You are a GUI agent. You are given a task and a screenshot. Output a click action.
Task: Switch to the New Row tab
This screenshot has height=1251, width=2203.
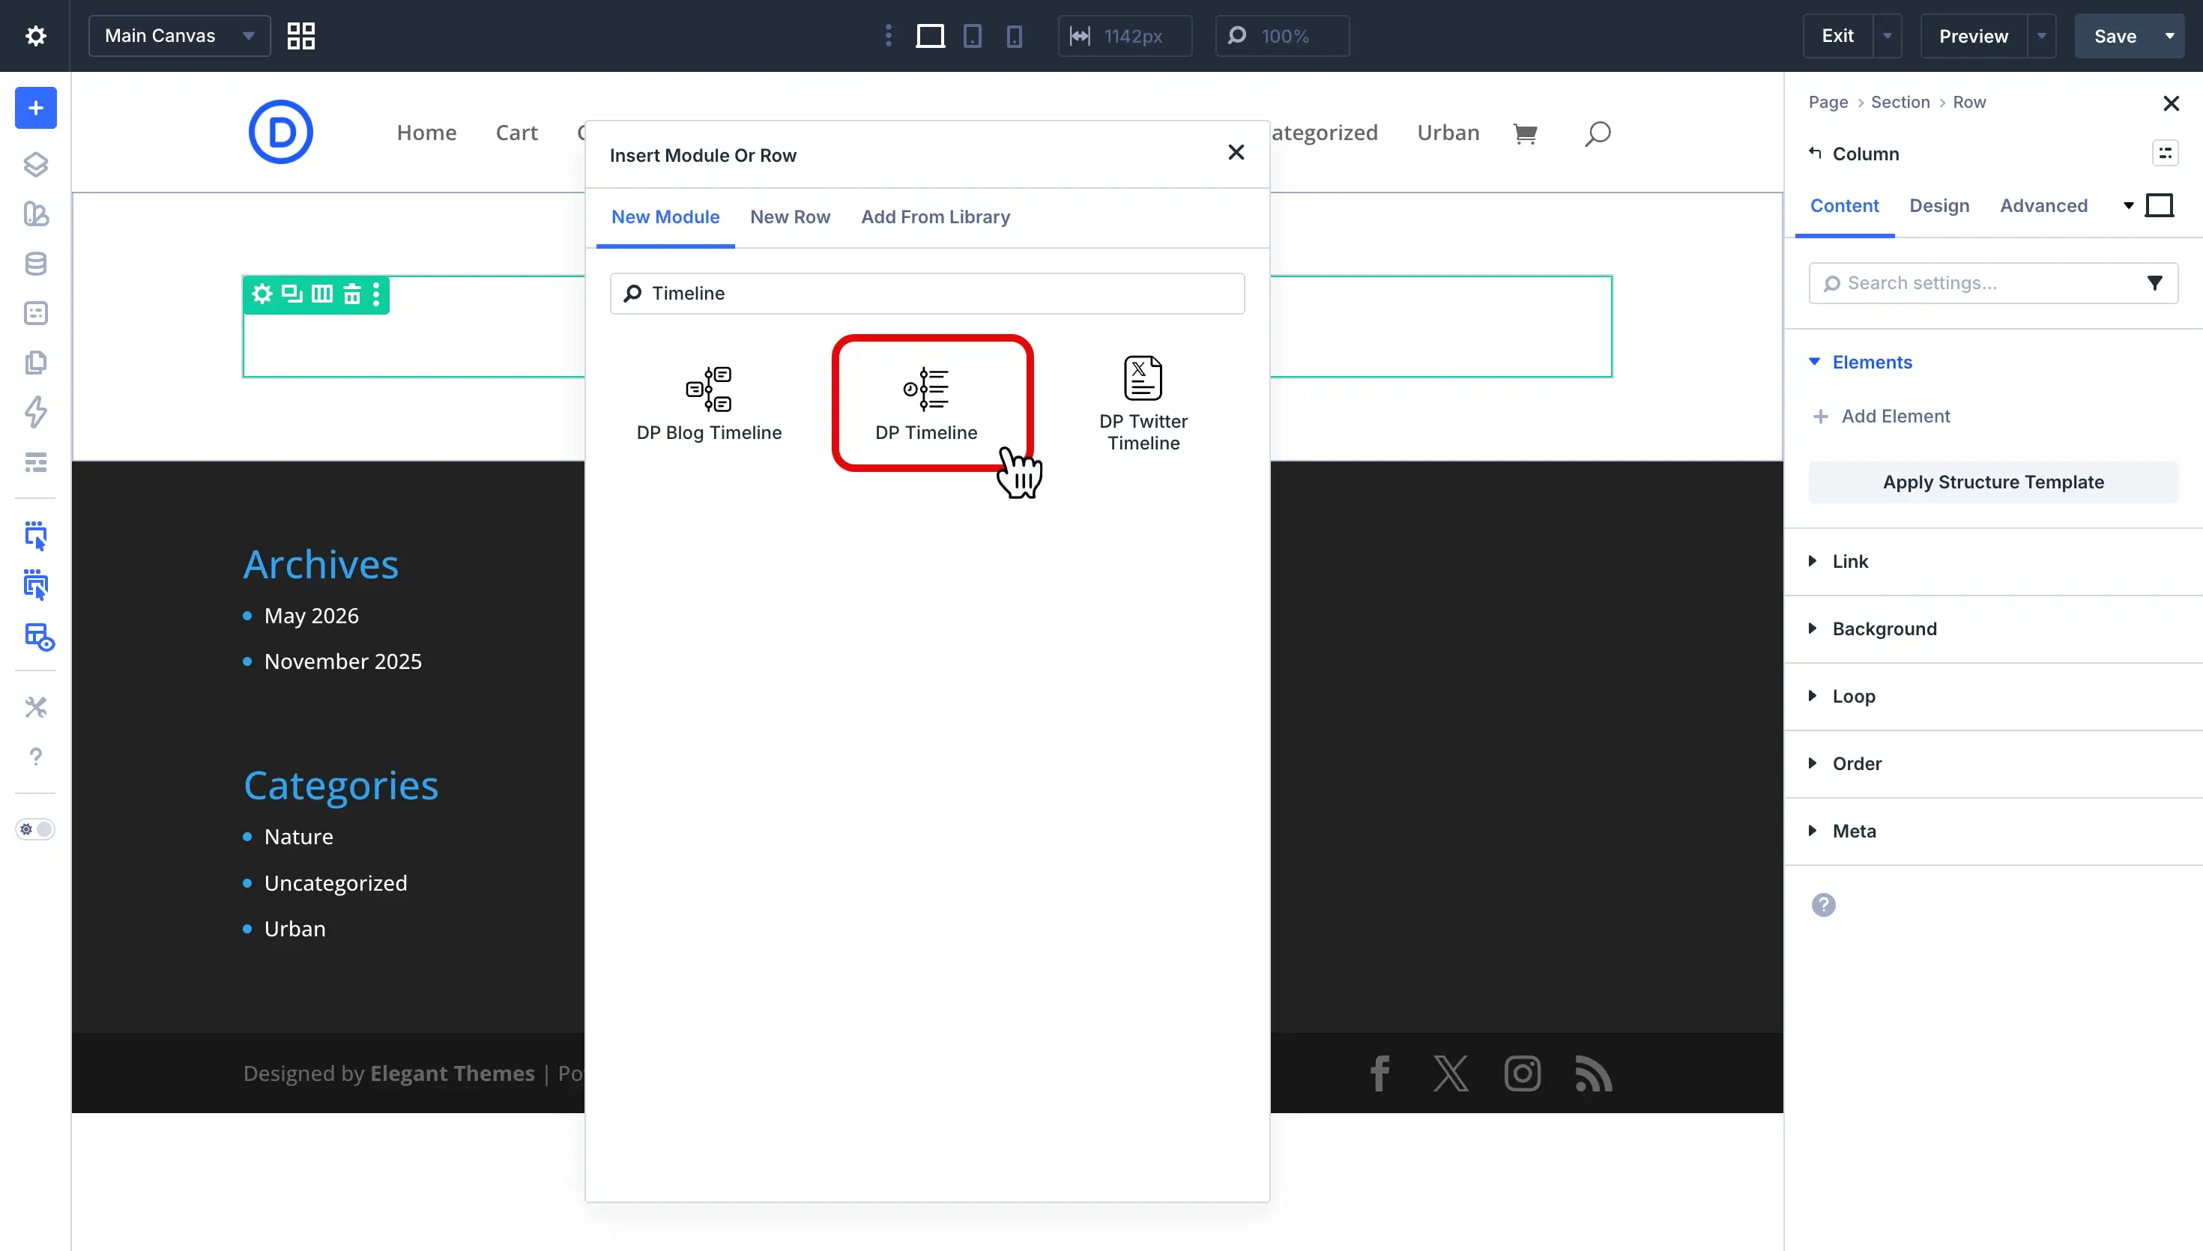point(790,217)
